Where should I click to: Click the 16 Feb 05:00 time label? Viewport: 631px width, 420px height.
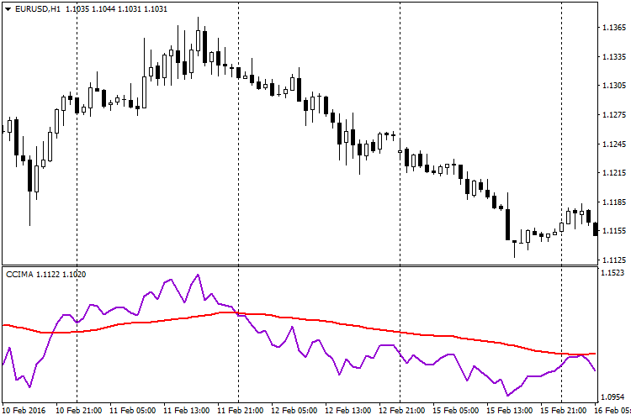(x=612, y=411)
